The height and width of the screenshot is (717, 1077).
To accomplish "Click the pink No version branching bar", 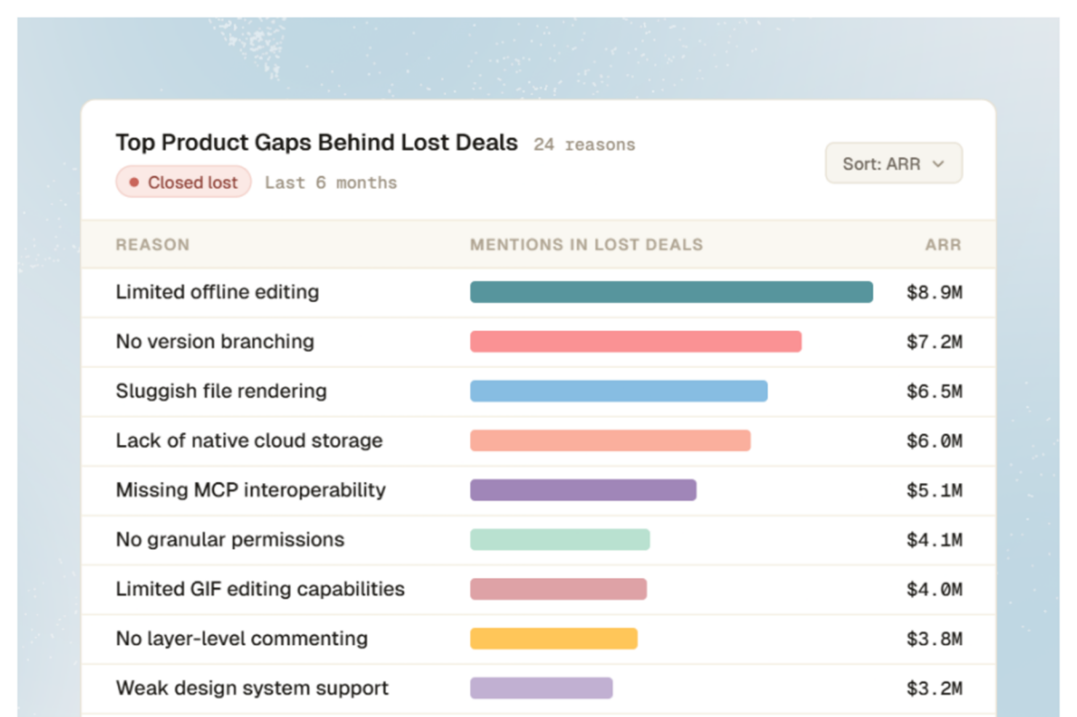I will (636, 342).
